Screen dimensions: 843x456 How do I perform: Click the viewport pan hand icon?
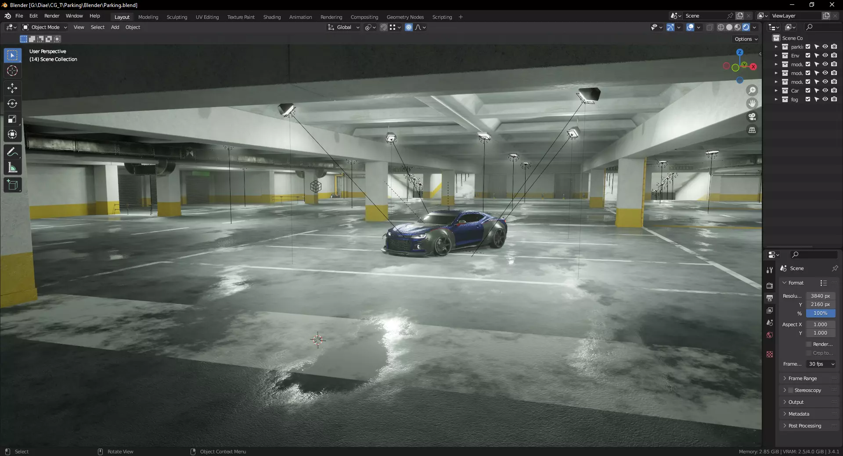(752, 103)
